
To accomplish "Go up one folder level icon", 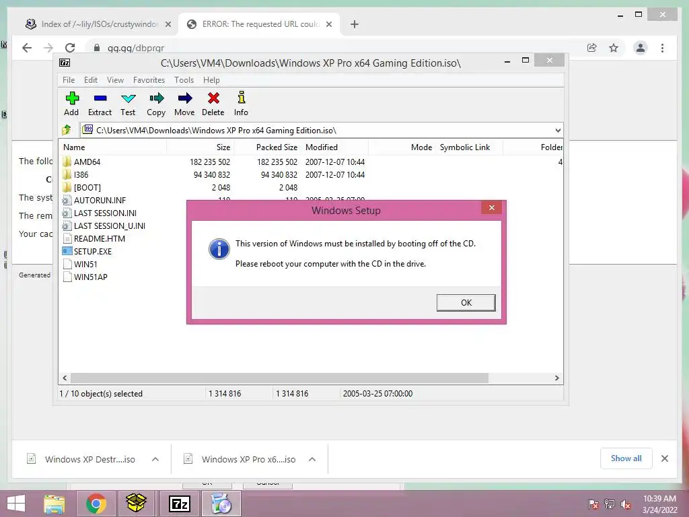I will [67, 130].
